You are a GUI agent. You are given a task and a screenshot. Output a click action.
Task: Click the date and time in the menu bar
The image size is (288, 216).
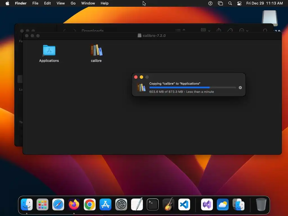(x=264, y=3)
